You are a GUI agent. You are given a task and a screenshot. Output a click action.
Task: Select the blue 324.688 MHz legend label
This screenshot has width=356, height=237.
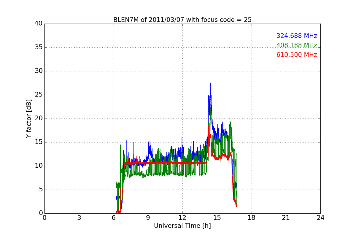coord(297,36)
